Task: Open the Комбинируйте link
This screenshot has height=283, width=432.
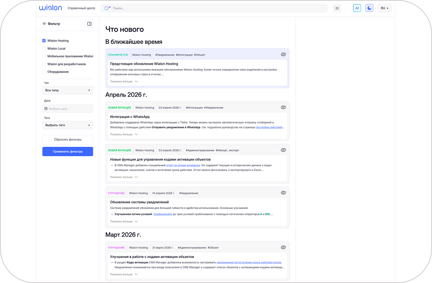Action: pyautogui.click(x=163, y=214)
